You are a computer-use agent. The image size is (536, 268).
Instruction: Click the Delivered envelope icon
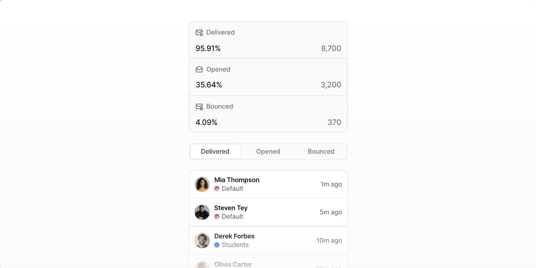tap(199, 33)
